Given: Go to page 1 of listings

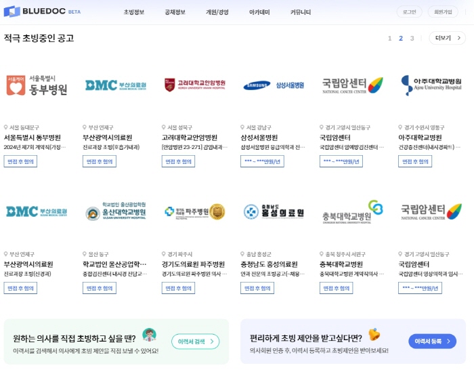Looking at the screenshot, I should (x=389, y=38).
